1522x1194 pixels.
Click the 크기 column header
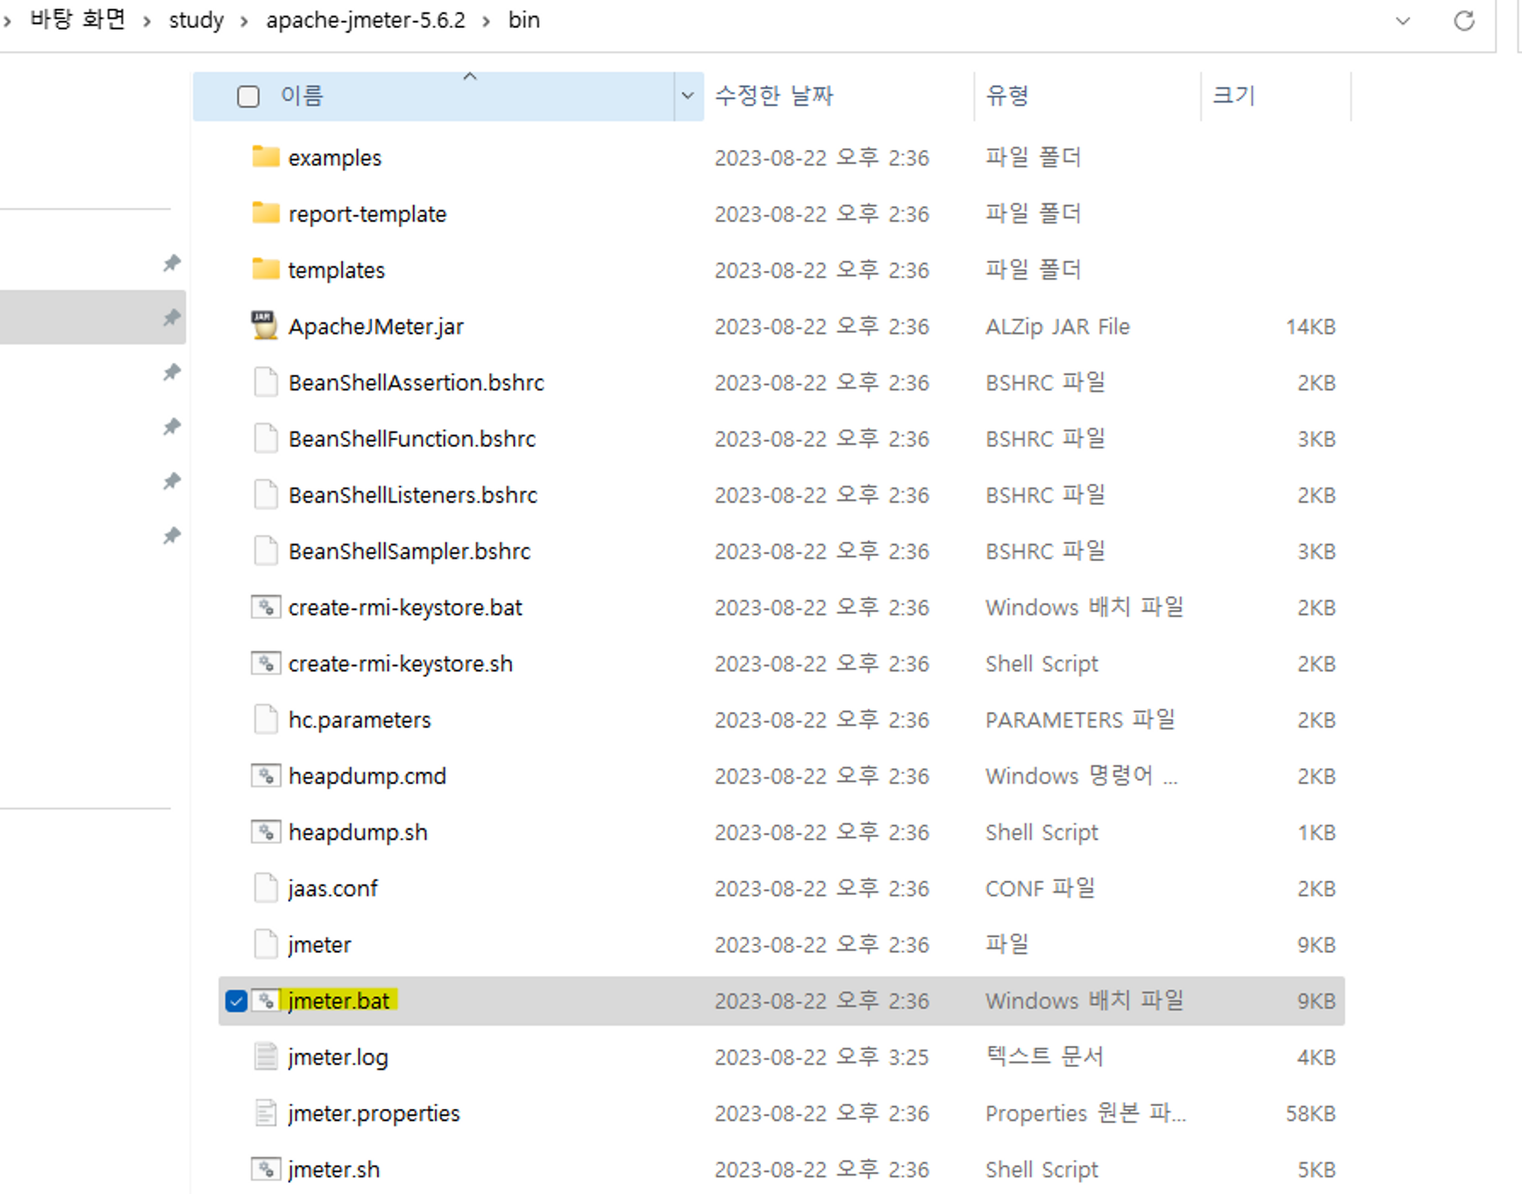pos(1233,96)
